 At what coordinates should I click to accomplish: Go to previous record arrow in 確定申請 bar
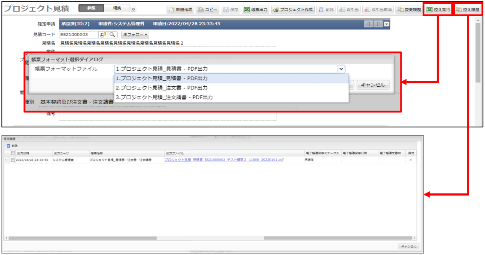click(369, 24)
